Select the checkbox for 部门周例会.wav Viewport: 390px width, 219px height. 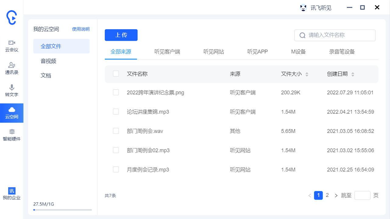click(116, 131)
